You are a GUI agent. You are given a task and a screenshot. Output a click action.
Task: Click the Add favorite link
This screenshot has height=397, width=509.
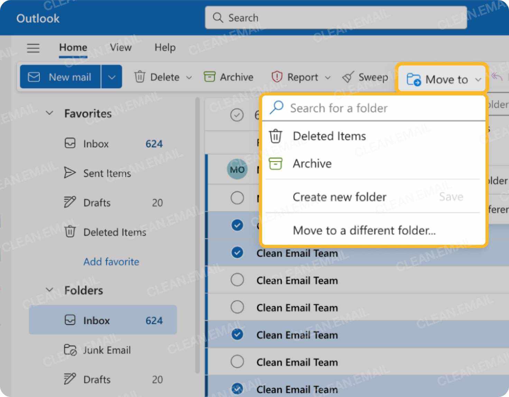tap(111, 262)
